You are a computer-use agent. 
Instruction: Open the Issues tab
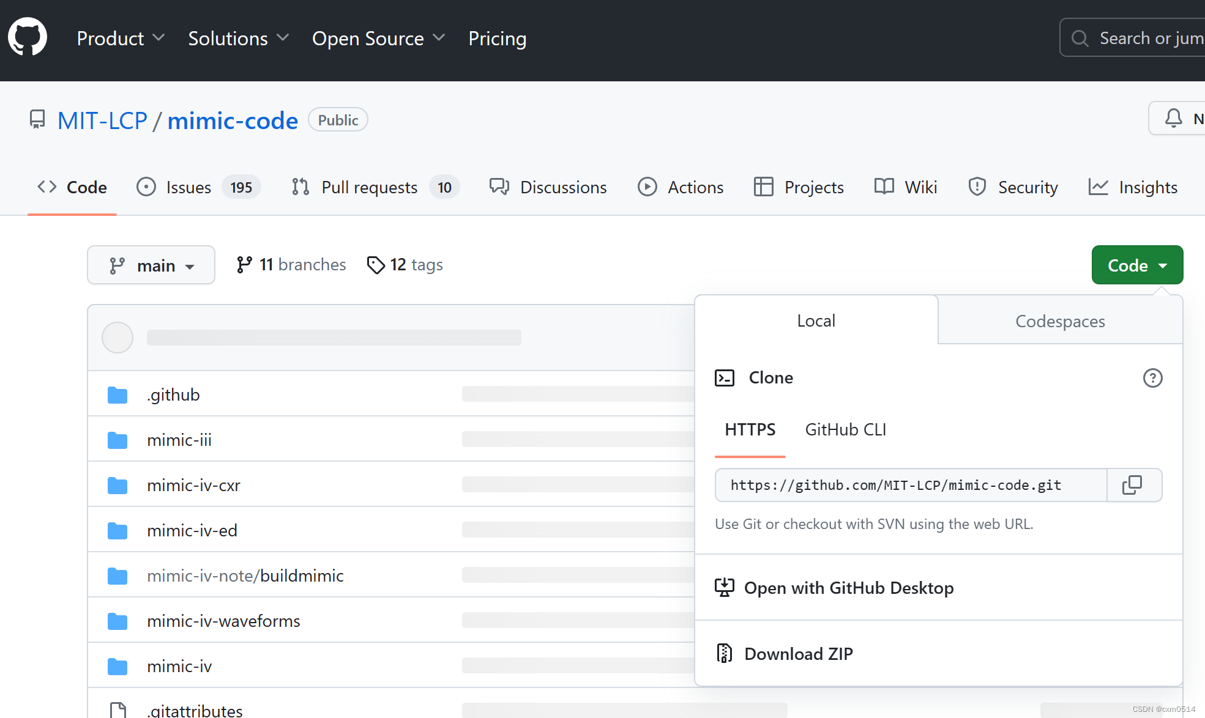pos(188,187)
